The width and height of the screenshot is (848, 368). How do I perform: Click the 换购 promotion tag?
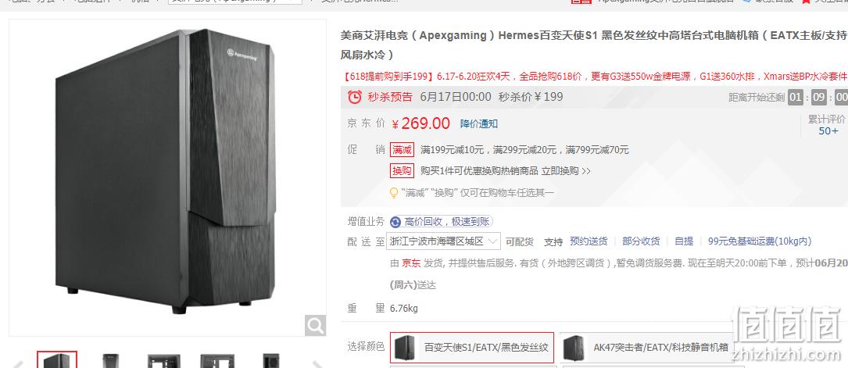pos(402,171)
